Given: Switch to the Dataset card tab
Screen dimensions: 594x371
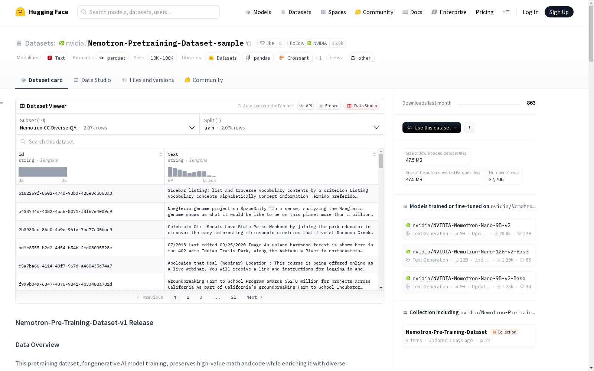Looking at the screenshot, I should click(x=42, y=80).
